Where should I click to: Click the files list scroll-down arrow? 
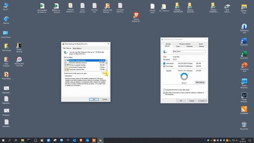pyautogui.click(x=106, y=70)
